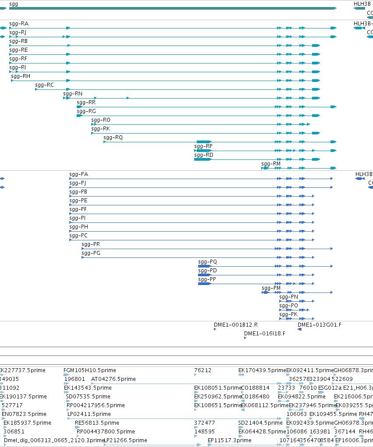Click the sgg-PA protein label
This screenshot has height=447, width=373.
(x=79, y=174)
